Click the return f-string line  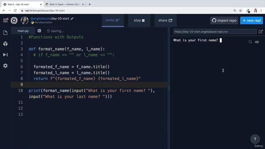[x=87, y=79]
